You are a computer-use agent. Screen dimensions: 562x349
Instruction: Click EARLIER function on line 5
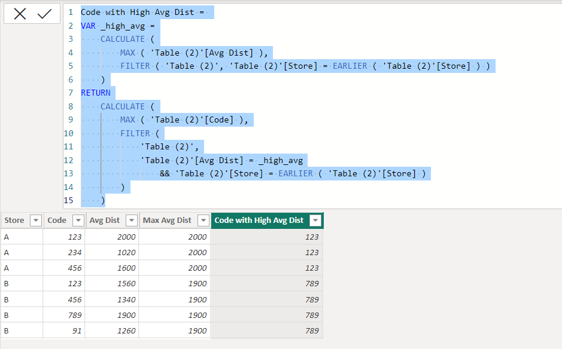[350, 66]
